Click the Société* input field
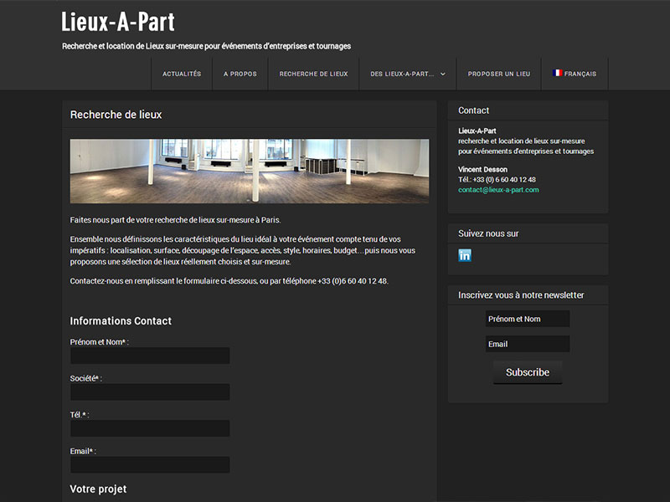The image size is (670, 502). (150, 392)
